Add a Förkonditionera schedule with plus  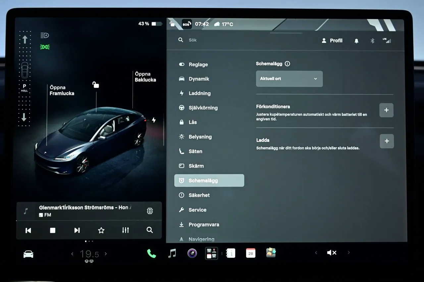tap(387, 110)
